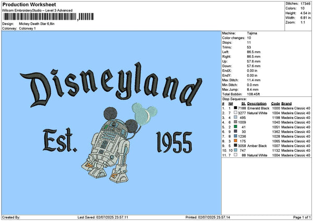This screenshot has height=221, width=313.
Task: Click the gray swatch for code 1040
Action: pyautogui.click(x=236, y=122)
